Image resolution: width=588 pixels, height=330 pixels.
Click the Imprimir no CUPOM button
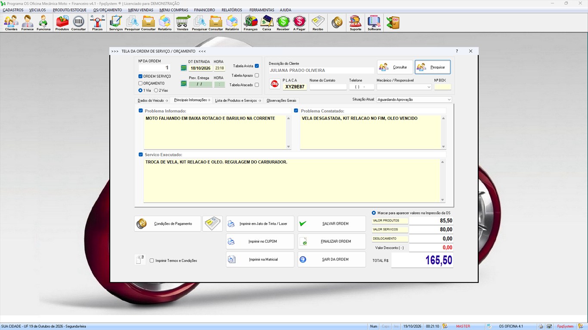point(260,241)
